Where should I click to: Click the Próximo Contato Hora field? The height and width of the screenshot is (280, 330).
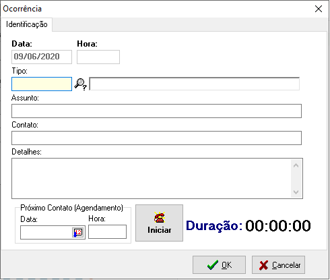pyautogui.click(x=107, y=232)
